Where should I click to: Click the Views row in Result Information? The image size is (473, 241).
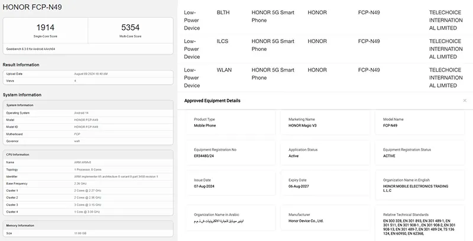tap(88, 81)
